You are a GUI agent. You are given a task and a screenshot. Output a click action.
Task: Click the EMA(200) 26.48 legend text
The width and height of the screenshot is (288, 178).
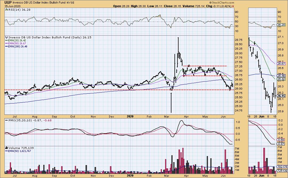18,46
